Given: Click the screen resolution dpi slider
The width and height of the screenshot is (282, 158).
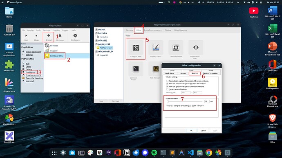Looking at the screenshot, I should 185,101.
